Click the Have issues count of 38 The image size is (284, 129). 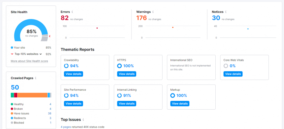click(49, 113)
